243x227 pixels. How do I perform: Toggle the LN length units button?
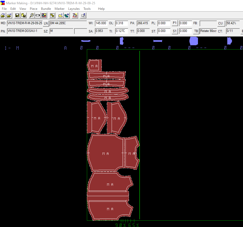[46, 23]
